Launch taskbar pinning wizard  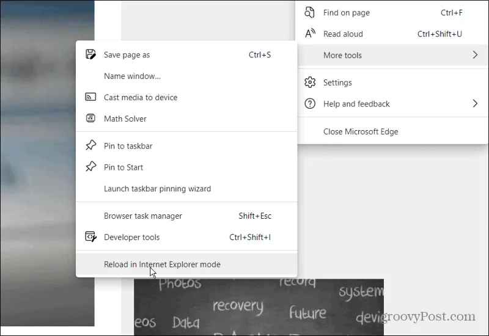(x=186, y=189)
